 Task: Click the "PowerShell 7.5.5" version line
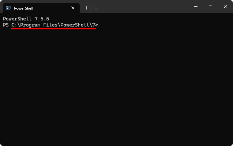pos(26,19)
